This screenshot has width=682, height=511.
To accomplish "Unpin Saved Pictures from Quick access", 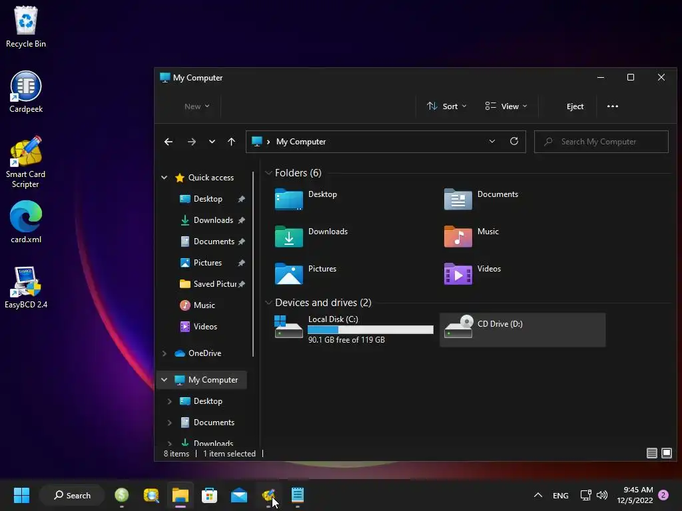I will click(242, 283).
